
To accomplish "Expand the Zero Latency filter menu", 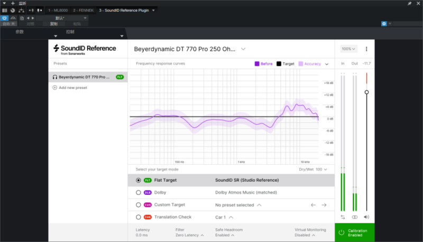I will (x=188, y=235).
